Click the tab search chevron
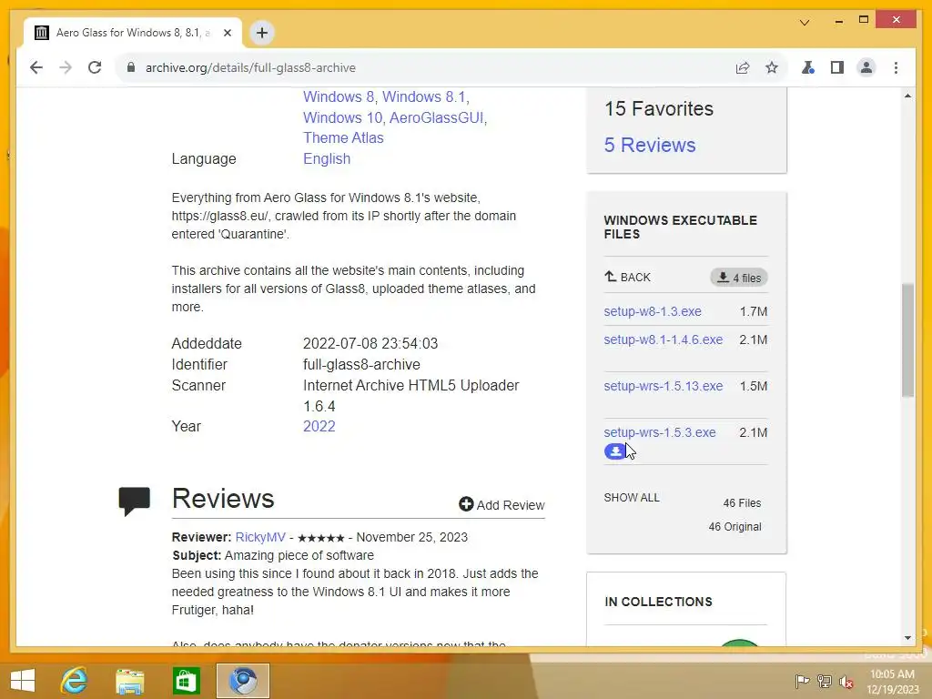 [805, 23]
